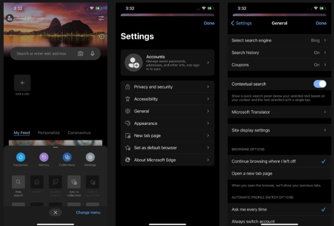This screenshot has width=334, height=226.
Task: Open Coupons On setting
Action: pyautogui.click(x=279, y=65)
